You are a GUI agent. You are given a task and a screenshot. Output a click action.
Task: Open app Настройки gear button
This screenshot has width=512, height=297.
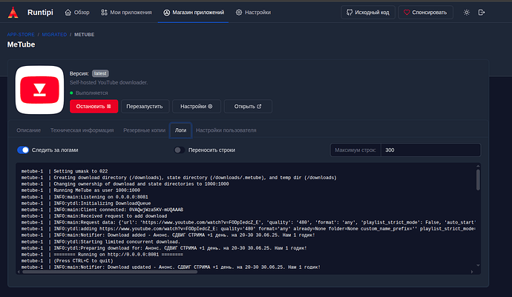196,106
